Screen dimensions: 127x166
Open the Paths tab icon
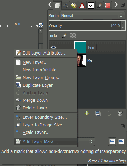(x=66, y=6)
